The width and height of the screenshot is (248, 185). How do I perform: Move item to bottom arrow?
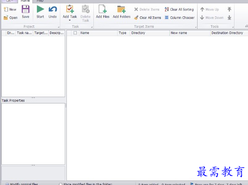230,18
